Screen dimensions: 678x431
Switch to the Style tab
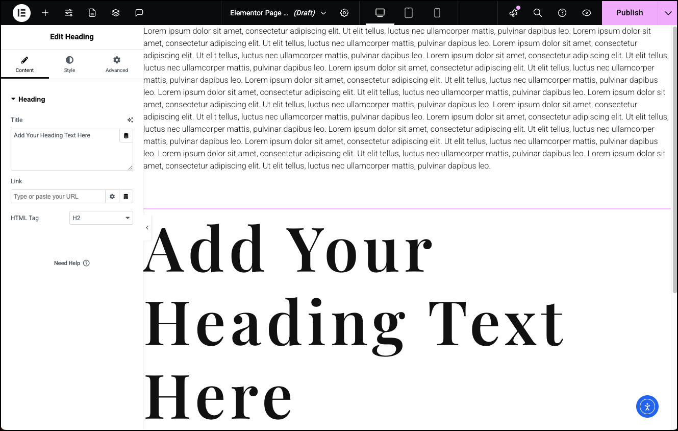point(69,64)
